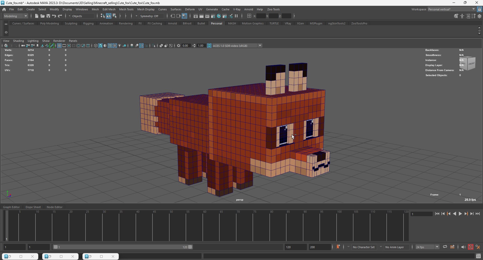Open the Script Editor icon
This screenshot has height=260, width=483.
(x=478, y=256)
